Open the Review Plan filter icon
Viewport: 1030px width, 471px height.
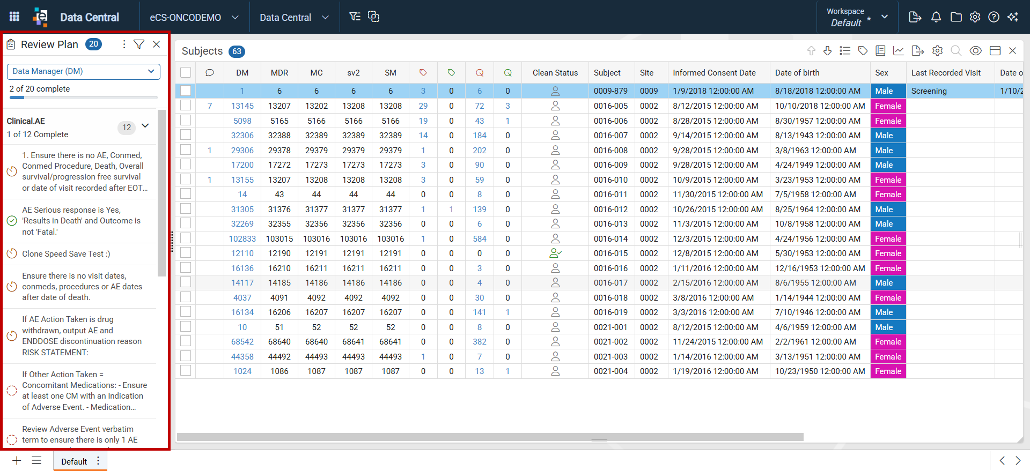(139, 44)
